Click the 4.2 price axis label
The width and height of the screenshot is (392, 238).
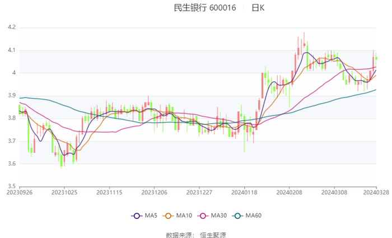(x=12, y=27)
